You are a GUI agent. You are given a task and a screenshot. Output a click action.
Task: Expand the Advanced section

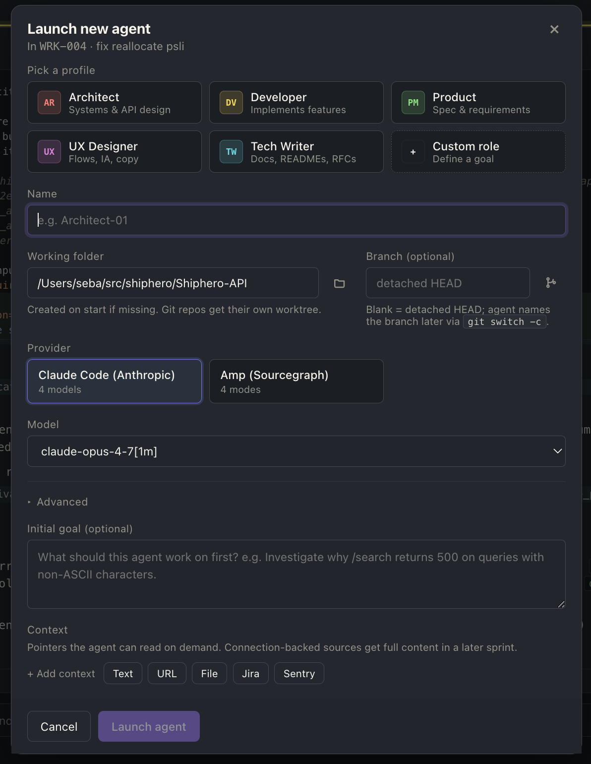58,502
